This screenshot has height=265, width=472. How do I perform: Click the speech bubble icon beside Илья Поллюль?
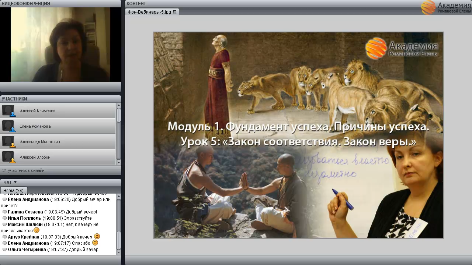[x=4, y=218]
